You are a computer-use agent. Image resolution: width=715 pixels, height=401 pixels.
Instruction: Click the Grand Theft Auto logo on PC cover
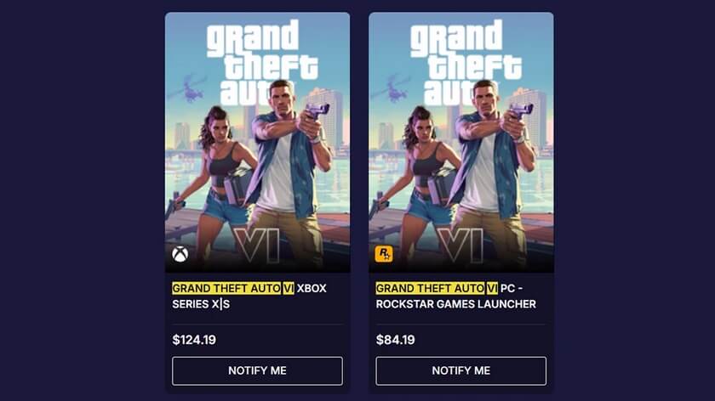(x=464, y=61)
